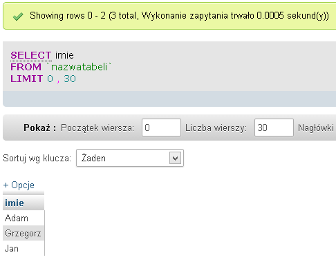Viewport: 336px width, 264px height.
Task: Focus the Początek wiersza input field
Action: pyautogui.click(x=161, y=128)
